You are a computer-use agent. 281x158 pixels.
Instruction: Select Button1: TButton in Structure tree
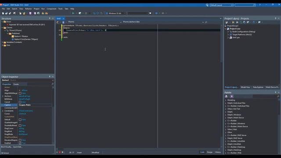point(21,36)
